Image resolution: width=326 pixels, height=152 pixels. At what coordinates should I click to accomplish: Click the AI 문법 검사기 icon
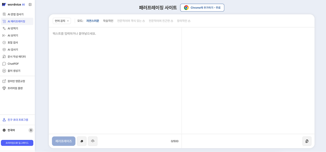pyautogui.click(x=4, y=14)
